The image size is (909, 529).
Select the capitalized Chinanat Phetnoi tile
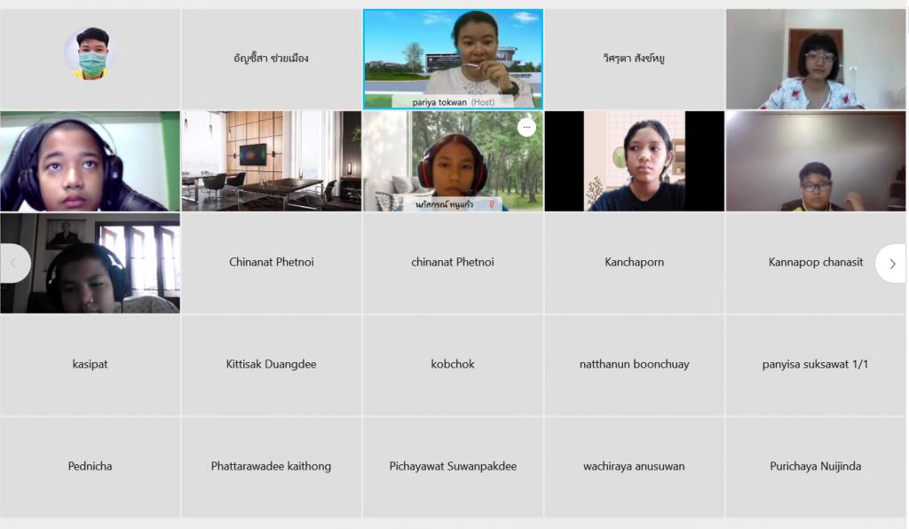[x=272, y=263]
